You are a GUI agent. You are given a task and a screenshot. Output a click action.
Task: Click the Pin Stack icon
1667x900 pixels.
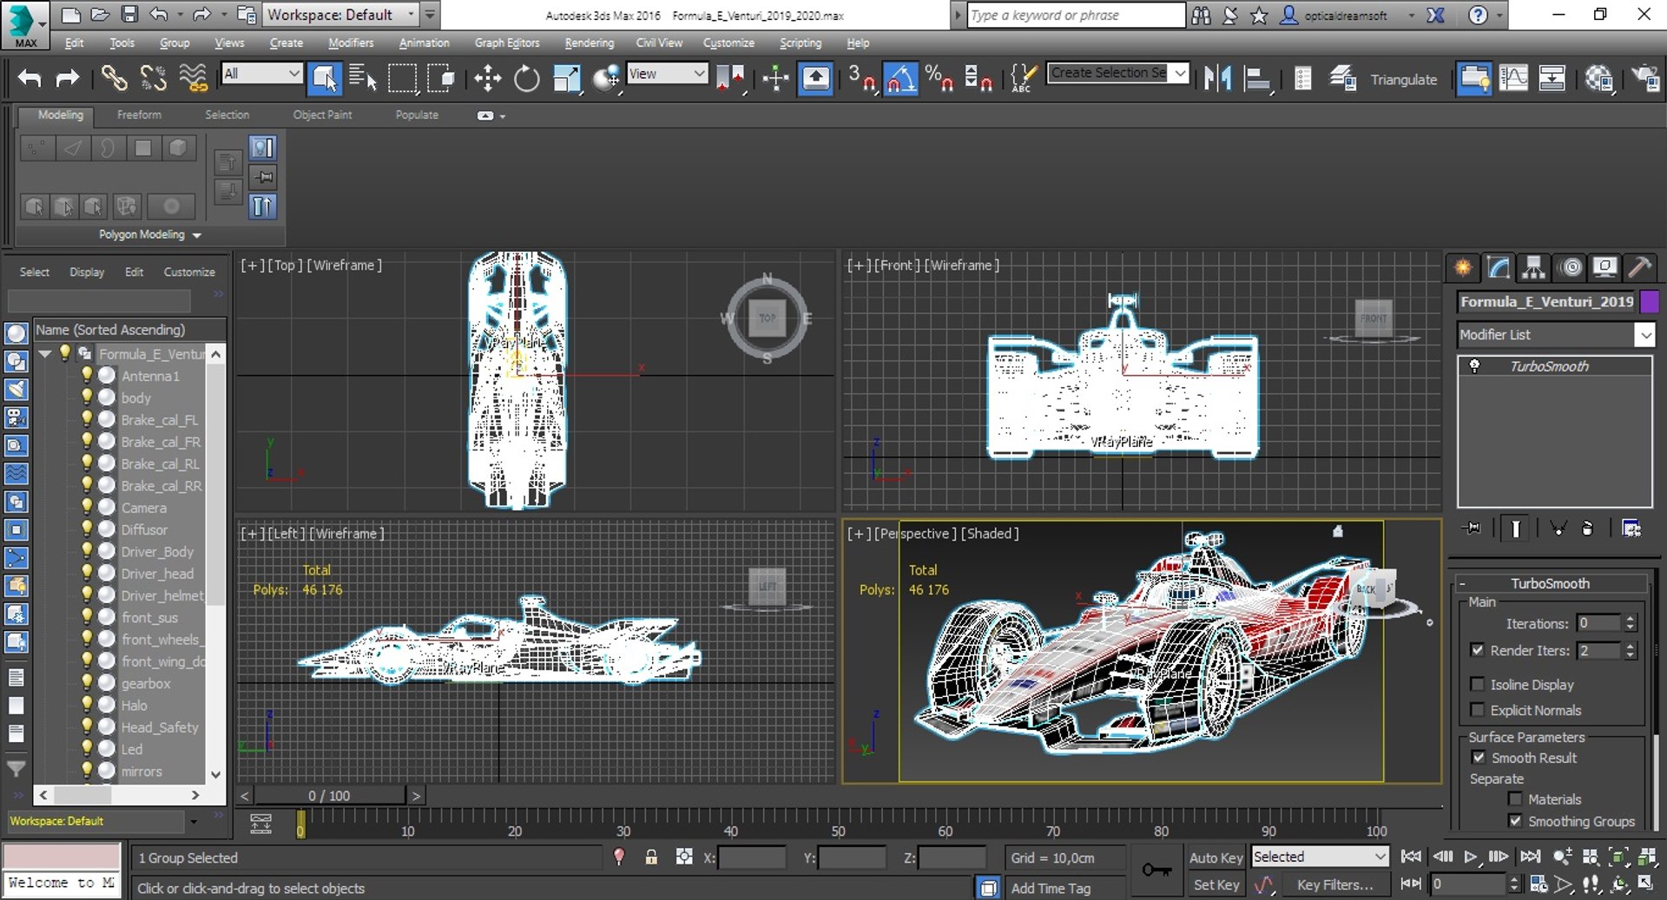[x=1473, y=528]
